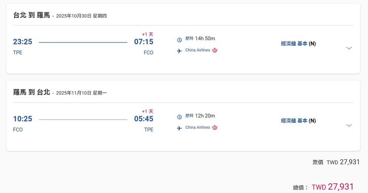Click the 14h 50m duration text
This screenshot has height=193, width=368.
tap(205, 38)
